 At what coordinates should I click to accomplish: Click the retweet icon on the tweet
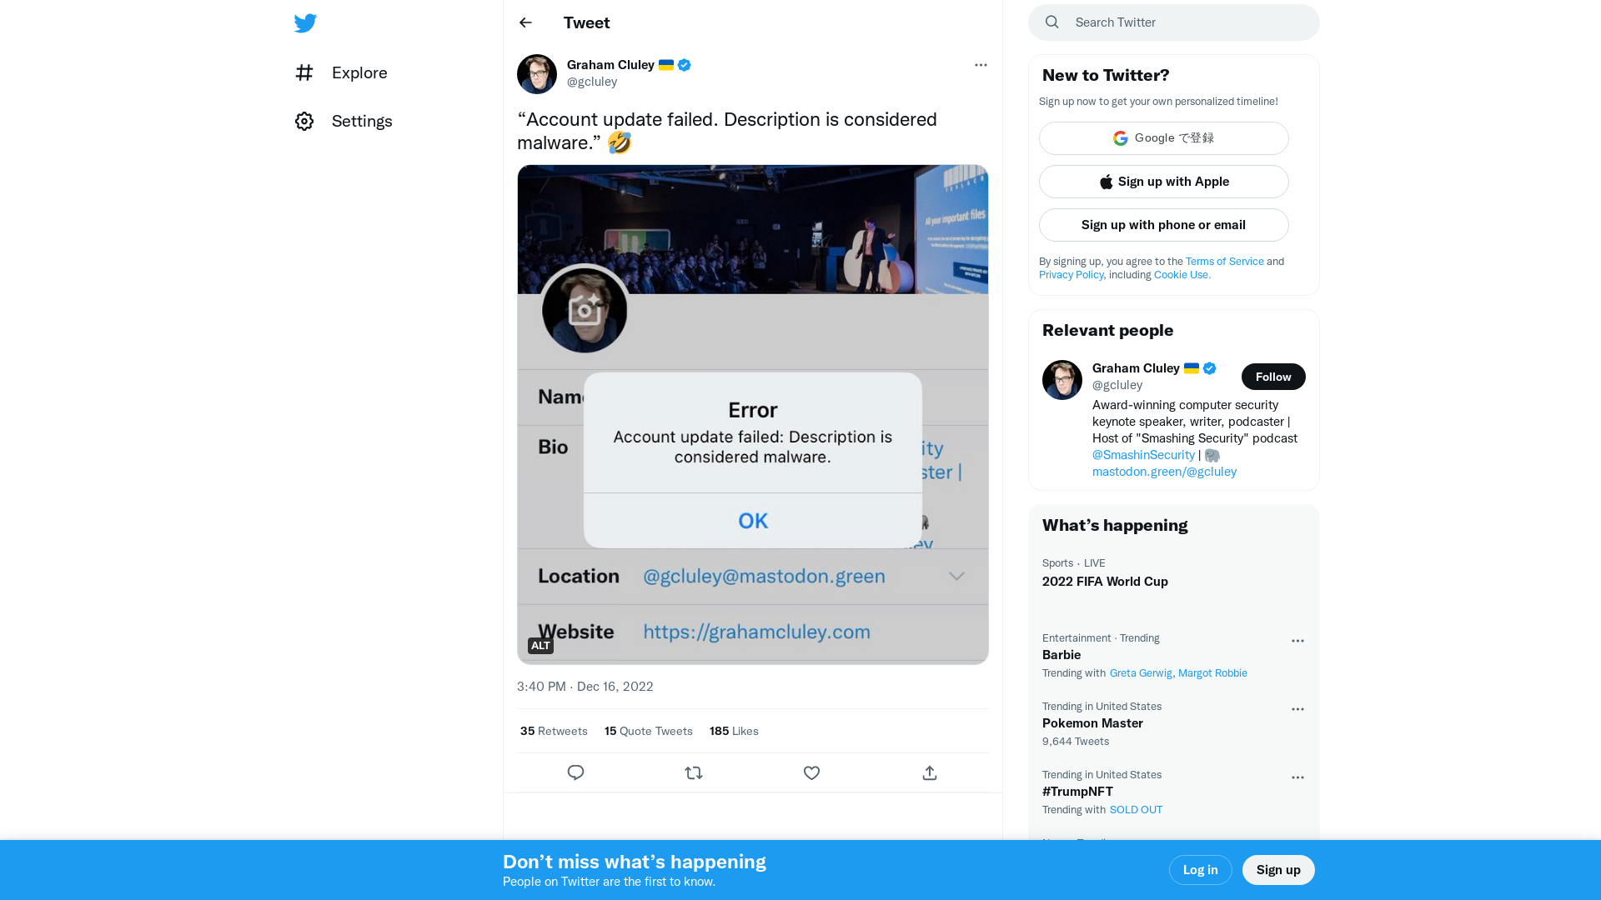[x=694, y=772]
